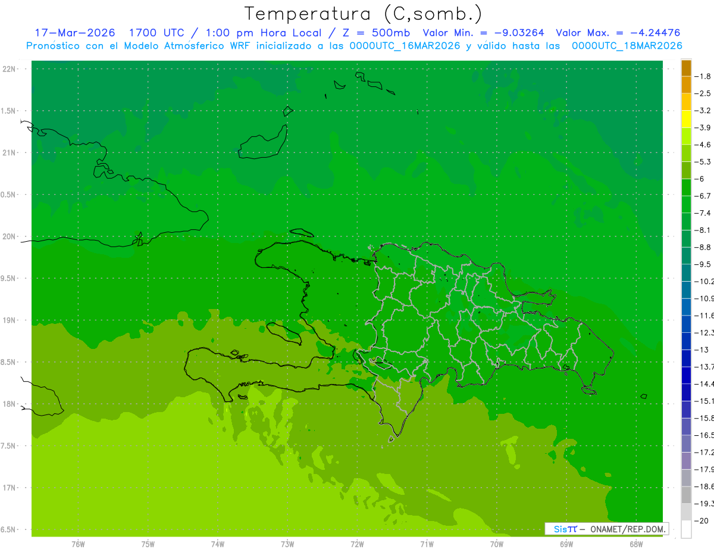This screenshot has height=552, width=714.
Task: Click the color swatch between -8.8 and -9.5
Action: click(x=686, y=256)
